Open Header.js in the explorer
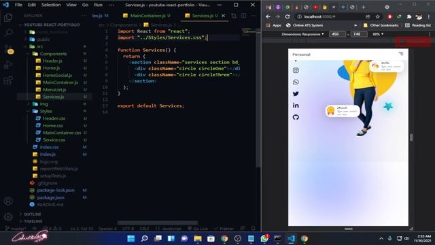The height and width of the screenshot is (245, 435). 53,61
